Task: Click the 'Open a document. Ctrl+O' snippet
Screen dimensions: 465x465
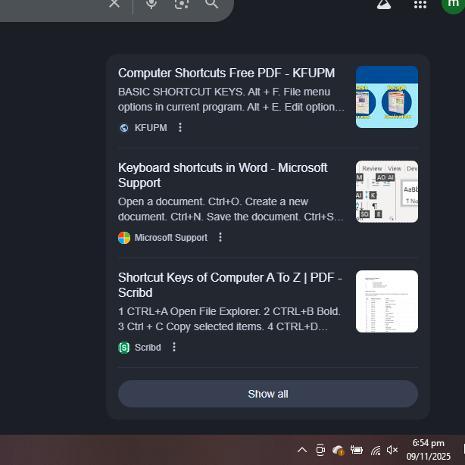Action: point(231,209)
